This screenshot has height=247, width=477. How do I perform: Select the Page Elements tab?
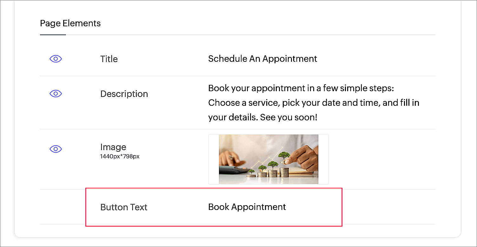[x=70, y=23]
